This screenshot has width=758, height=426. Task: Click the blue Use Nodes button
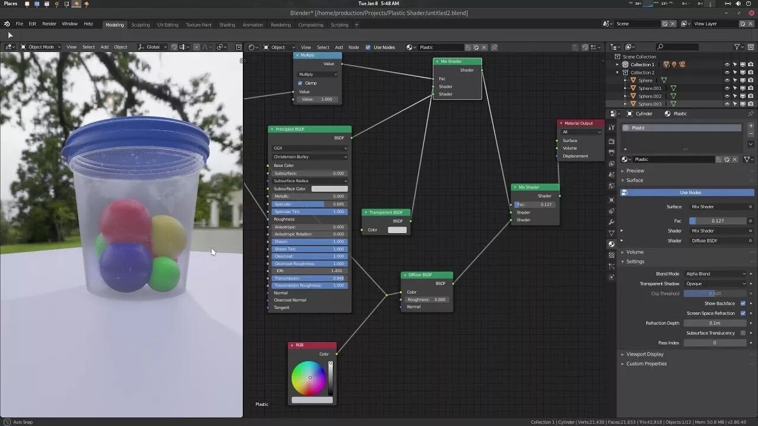[687, 192]
